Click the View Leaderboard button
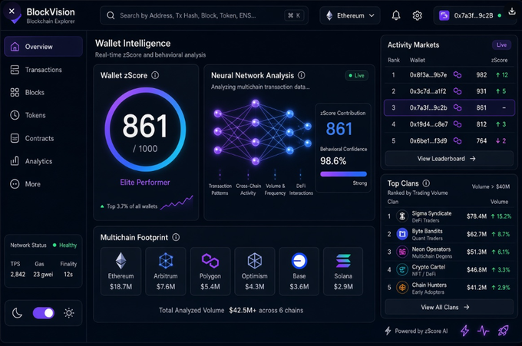 tap(449, 159)
